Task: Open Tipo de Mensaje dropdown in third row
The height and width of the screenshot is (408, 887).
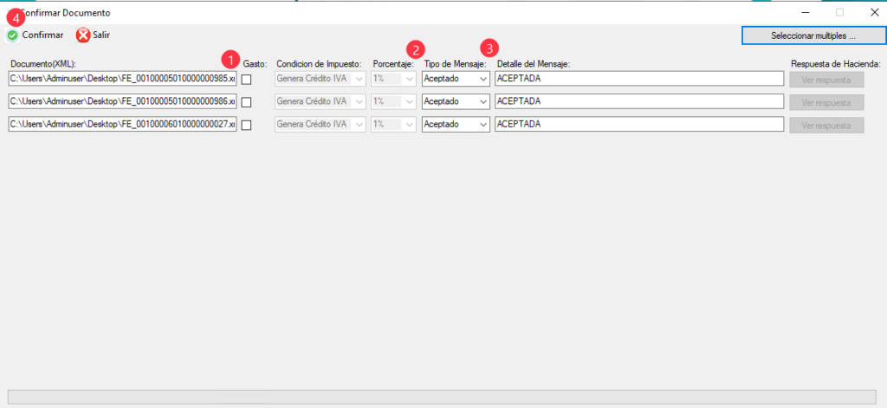Action: 456,124
